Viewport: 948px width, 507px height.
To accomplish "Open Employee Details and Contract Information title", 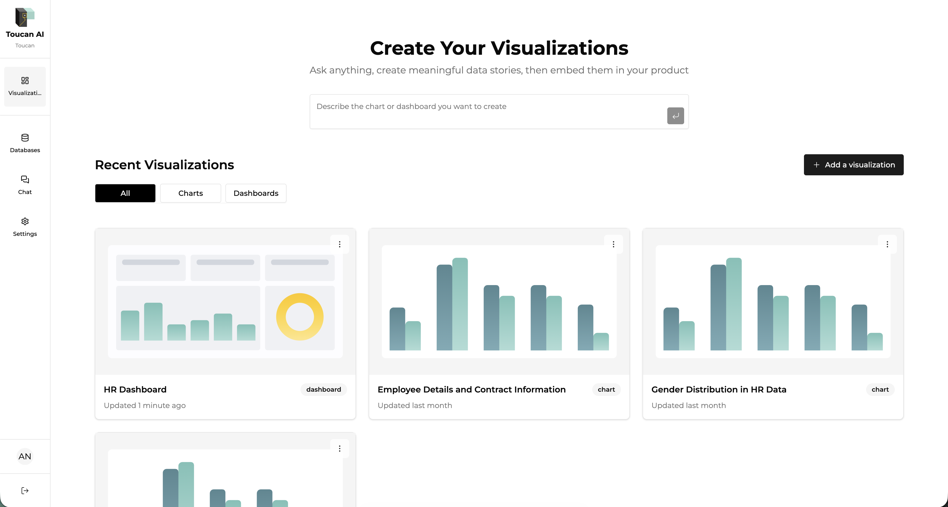I will point(471,389).
